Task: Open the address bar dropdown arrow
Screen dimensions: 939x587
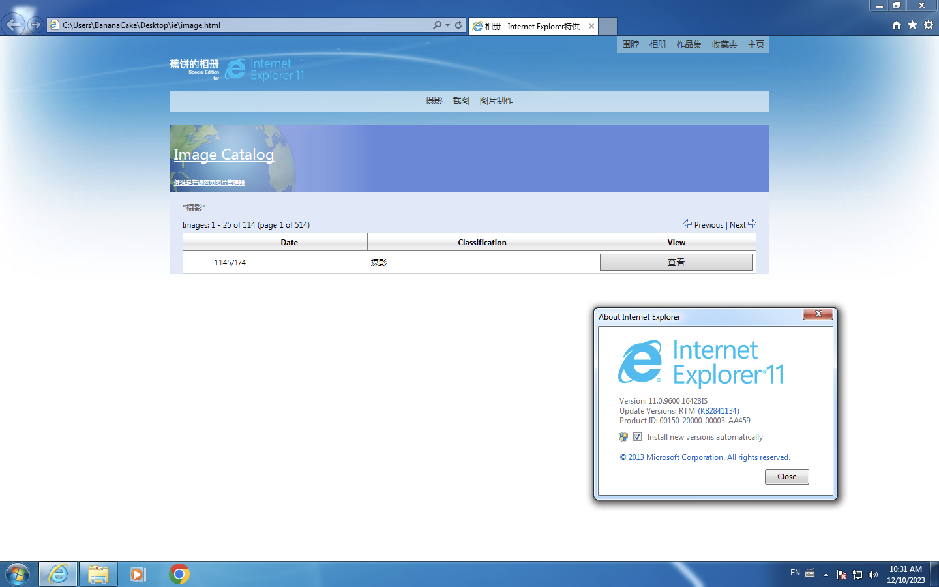Action: [448, 25]
